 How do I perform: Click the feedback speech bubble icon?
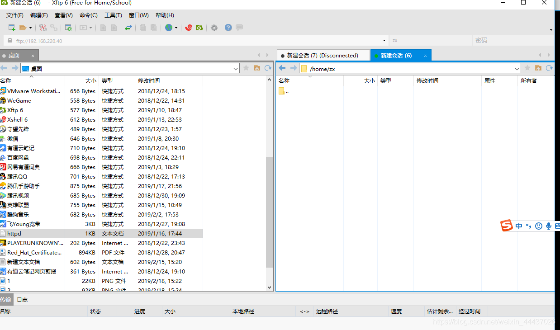click(239, 28)
